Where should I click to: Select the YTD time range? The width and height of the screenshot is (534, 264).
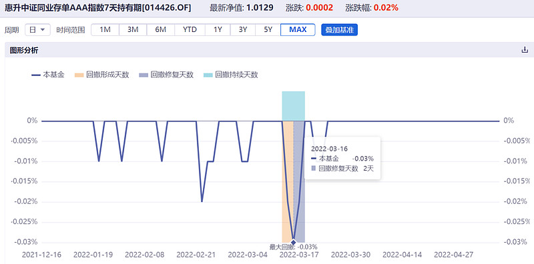pos(190,29)
